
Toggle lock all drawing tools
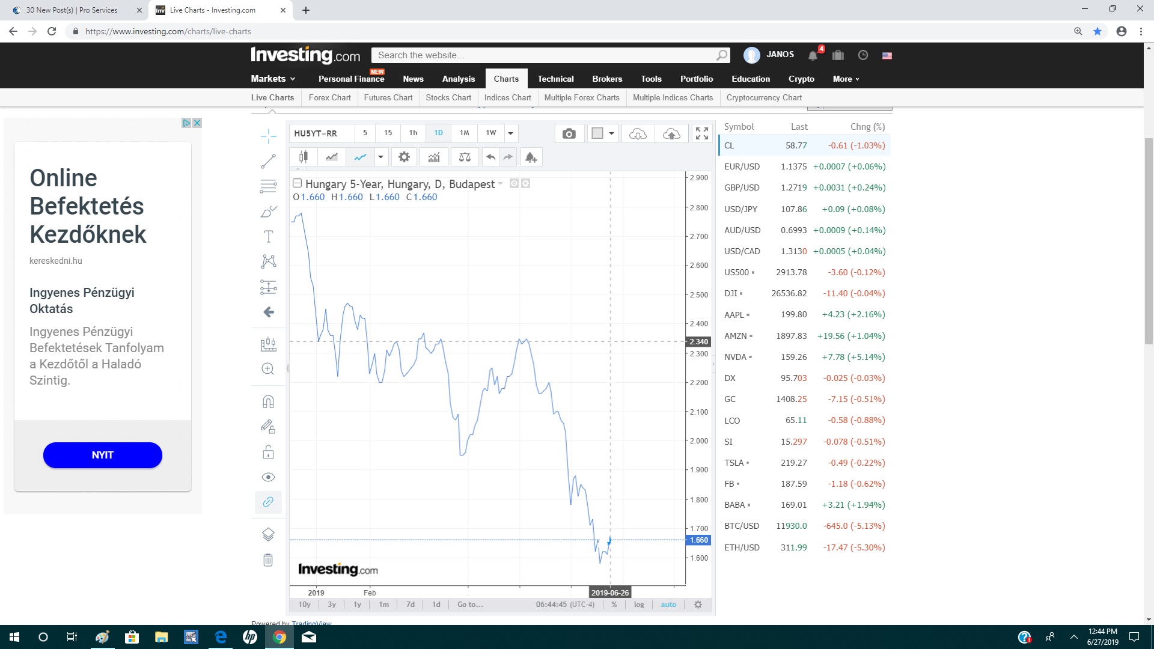point(269,452)
